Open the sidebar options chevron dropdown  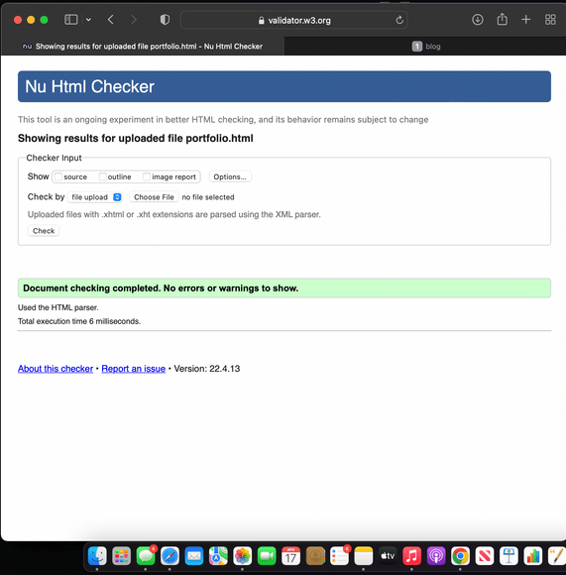pos(88,20)
